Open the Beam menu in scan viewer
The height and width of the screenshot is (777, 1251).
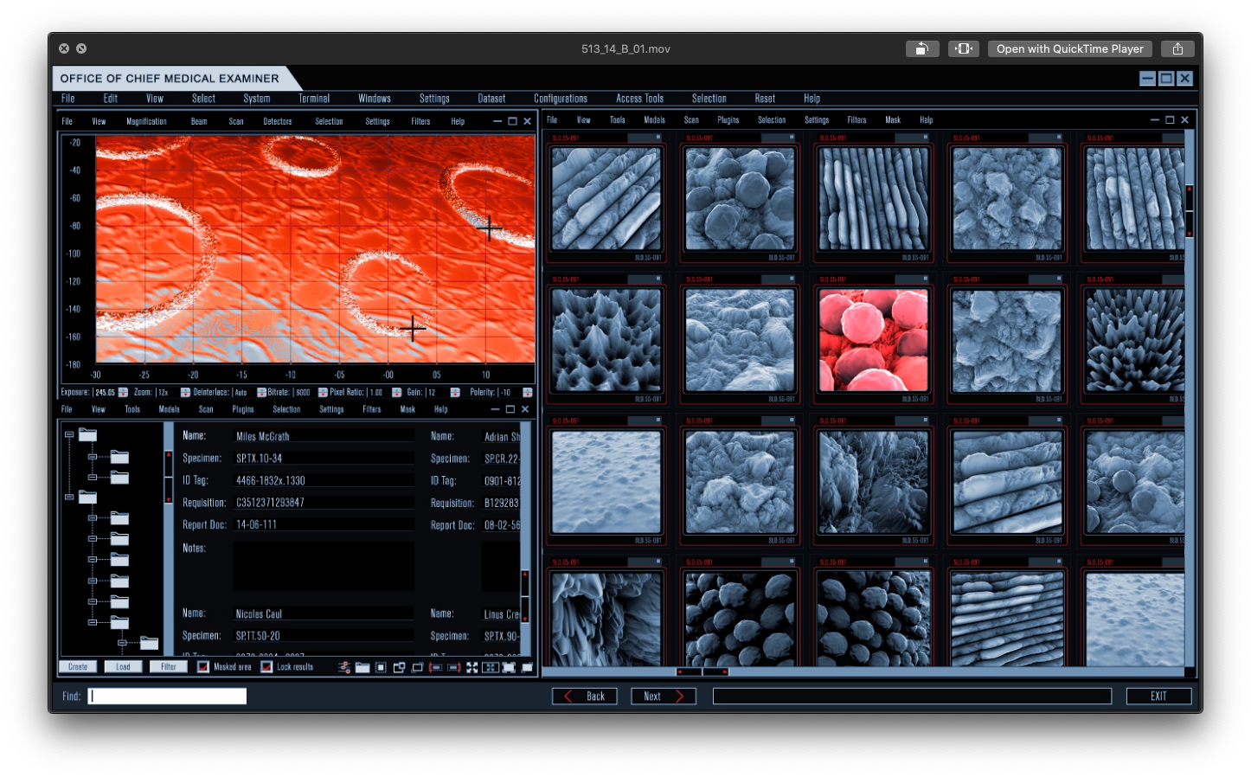199,122
